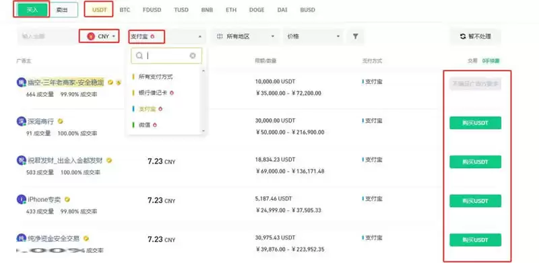Click the magnifier icon in search box

pyautogui.click(x=139, y=56)
